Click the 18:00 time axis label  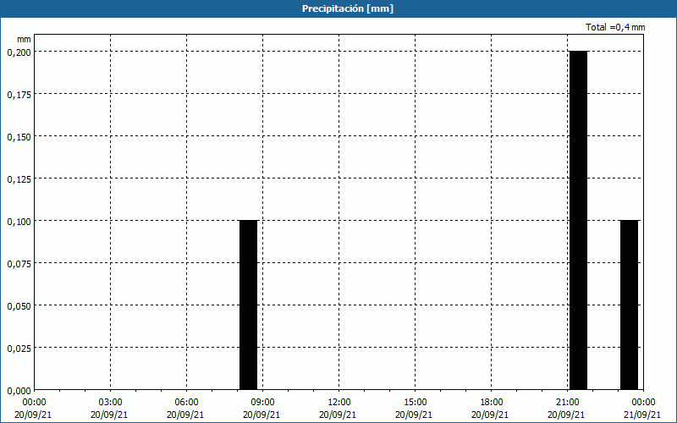pos(492,403)
